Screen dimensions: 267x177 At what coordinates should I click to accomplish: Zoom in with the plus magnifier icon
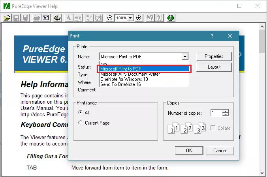pos(139,18)
